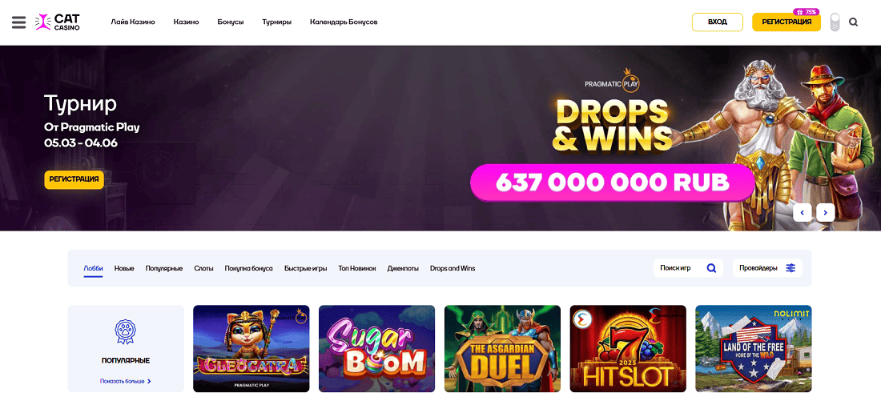Open the Календарь Бонусов menu item
Viewport: 881px width, 397px height.
click(x=344, y=22)
